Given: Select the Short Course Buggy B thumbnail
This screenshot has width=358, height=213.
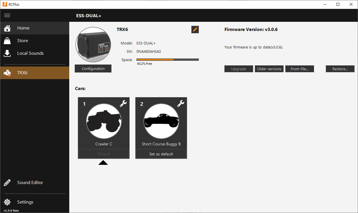Looking at the screenshot, I should tap(161, 121).
